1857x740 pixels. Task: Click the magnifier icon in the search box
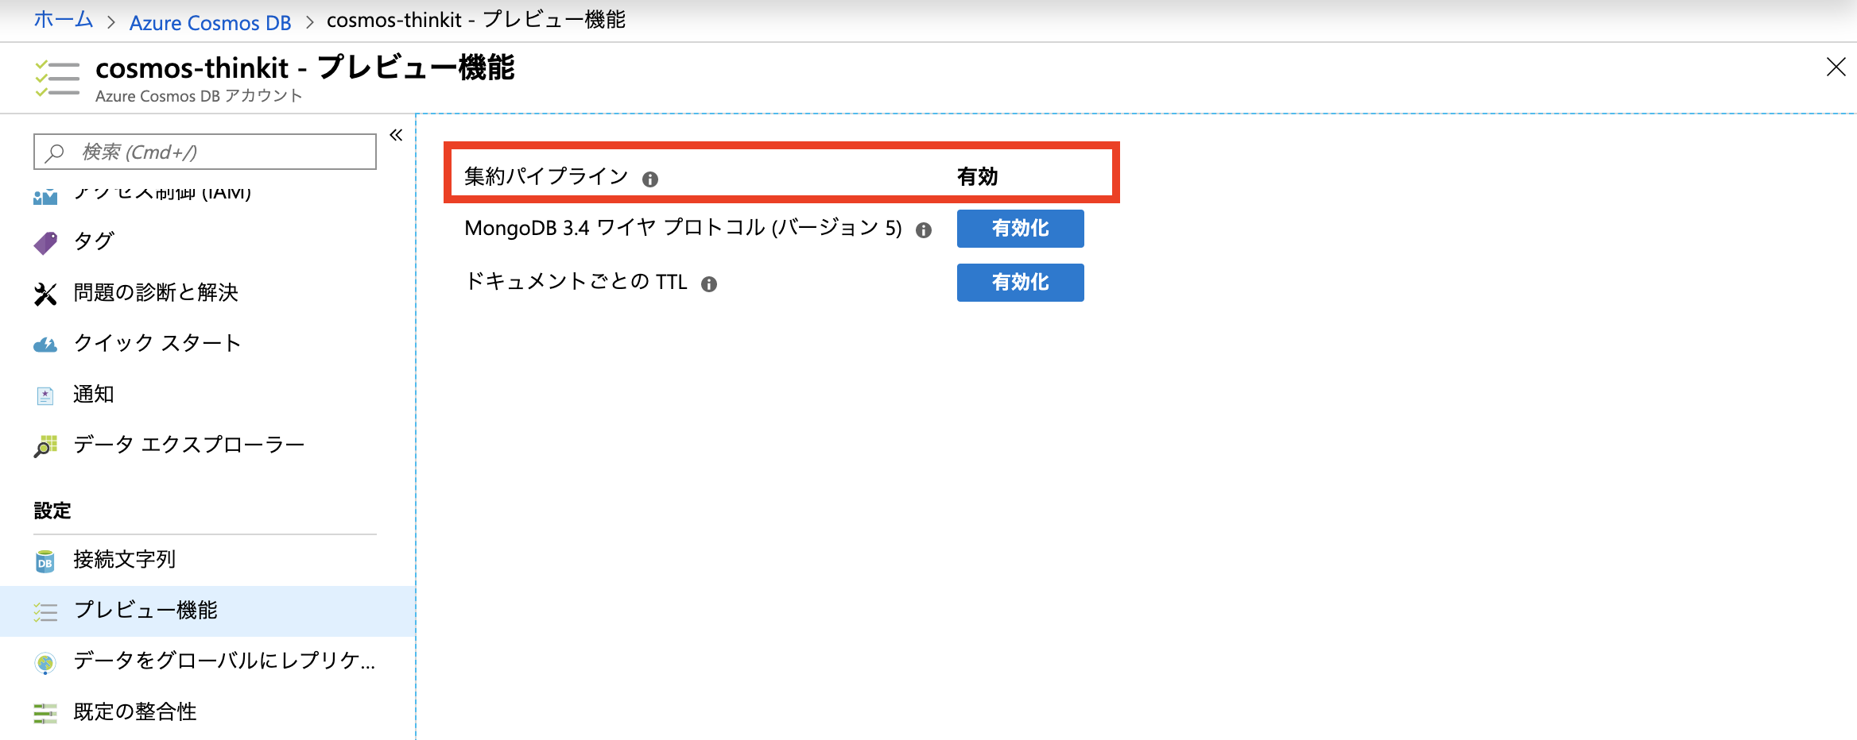(55, 152)
